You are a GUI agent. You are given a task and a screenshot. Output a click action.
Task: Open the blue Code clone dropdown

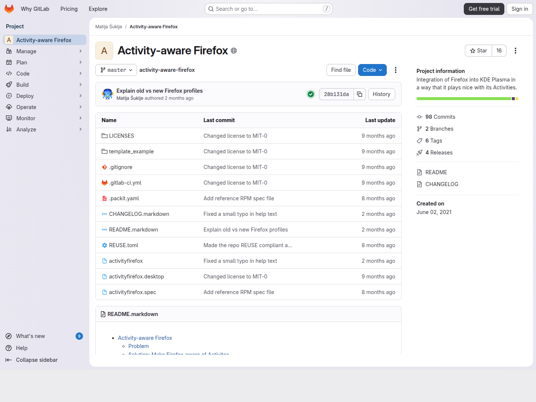[x=372, y=70]
